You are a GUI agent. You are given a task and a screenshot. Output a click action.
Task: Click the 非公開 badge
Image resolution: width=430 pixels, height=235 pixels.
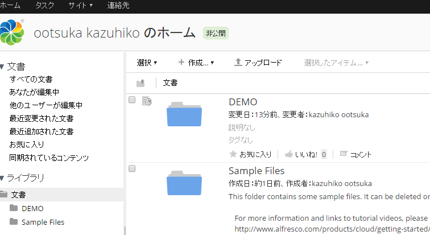tap(216, 33)
